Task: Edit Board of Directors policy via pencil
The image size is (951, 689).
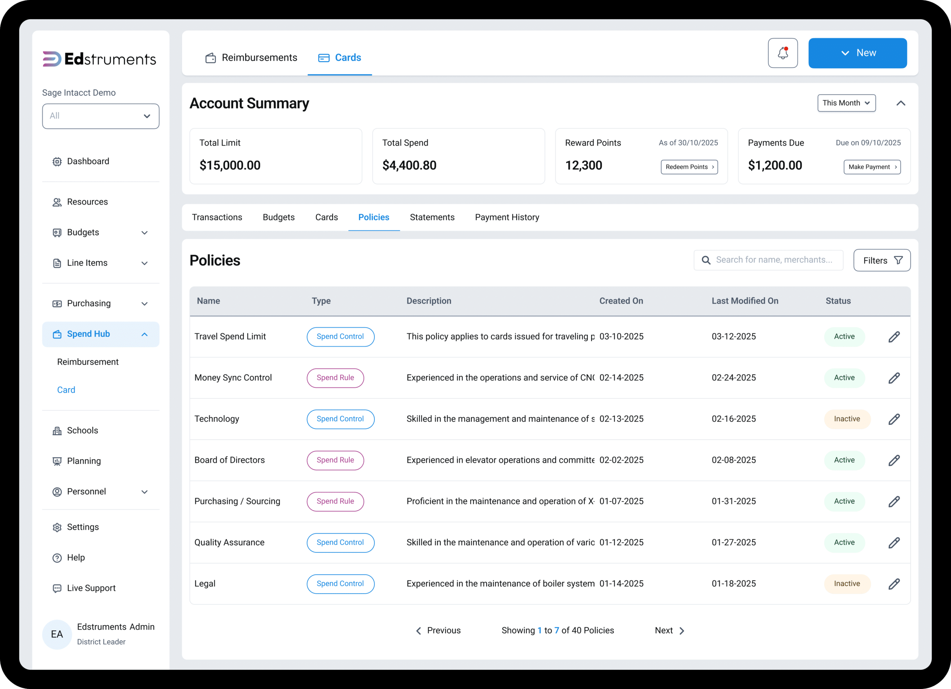Action: tap(893, 460)
